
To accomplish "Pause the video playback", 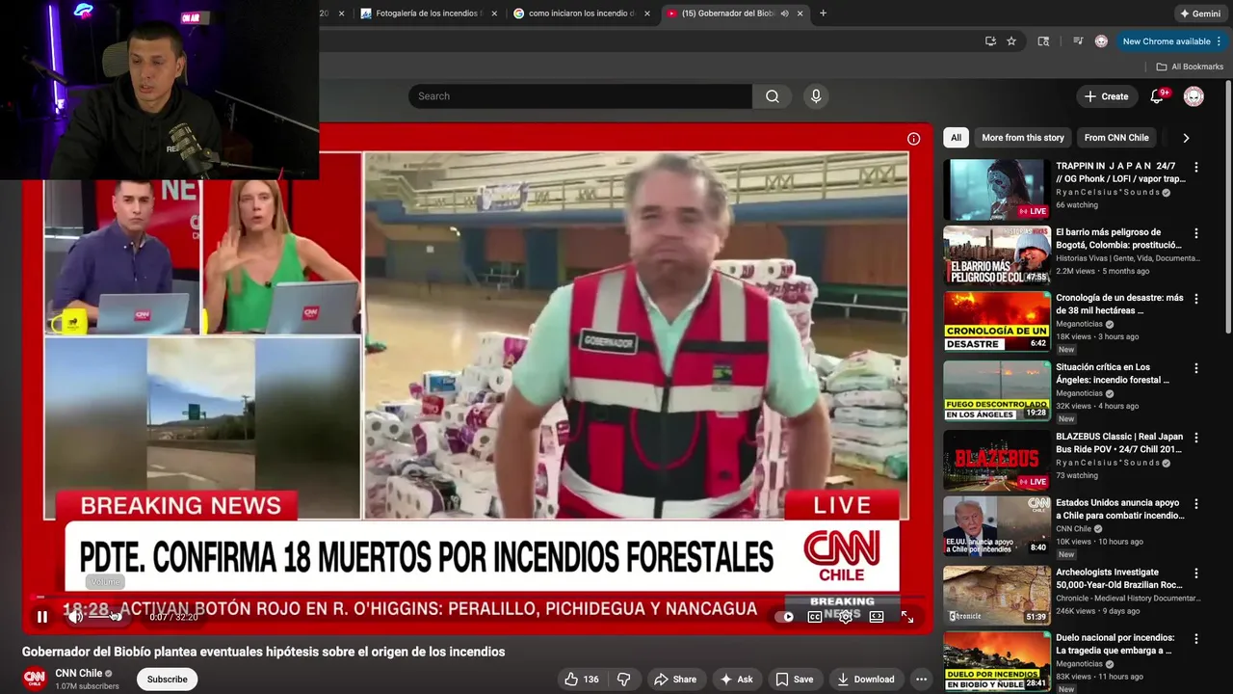I will (42, 617).
